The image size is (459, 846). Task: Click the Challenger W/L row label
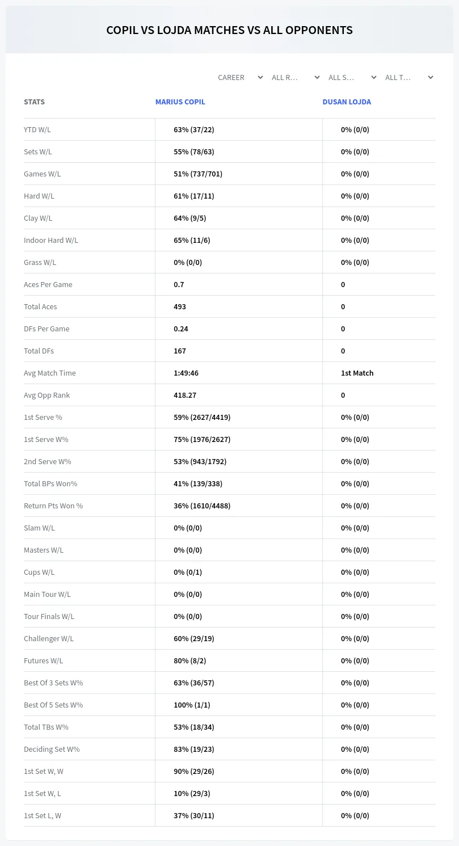point(49,638)
